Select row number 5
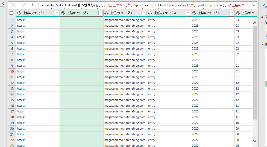Image resolution: width=267 pixels, height=147 pixels. [x=12, y=43]
